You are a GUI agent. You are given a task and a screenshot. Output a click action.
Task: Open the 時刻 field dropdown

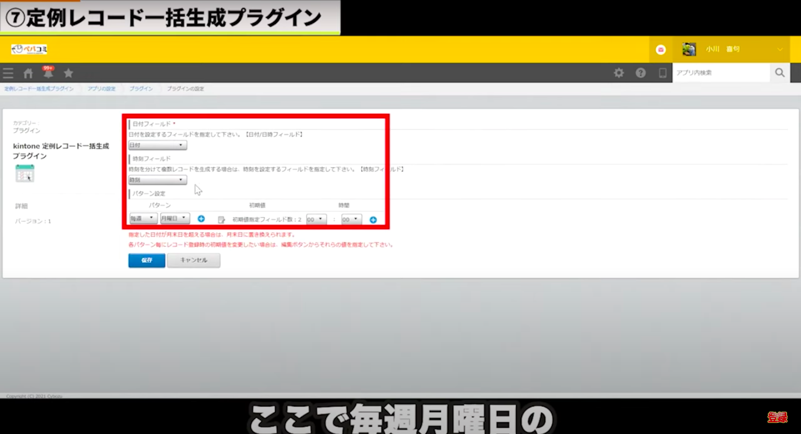click(x=158, y=180)
